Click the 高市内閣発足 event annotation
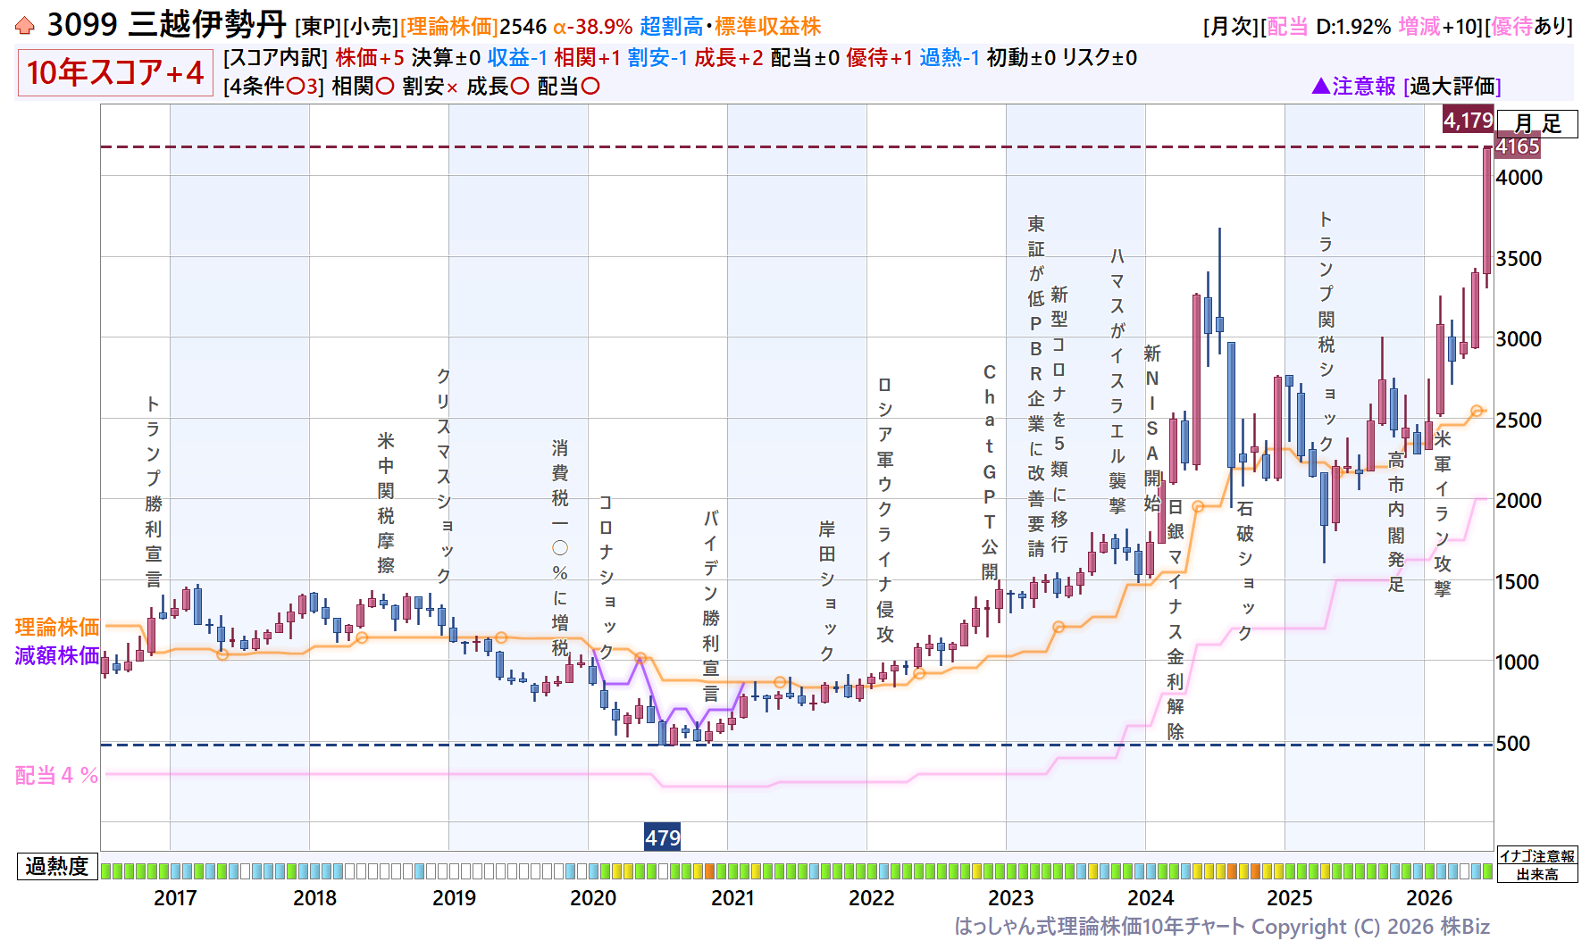This screenshot has height=941, width=1590. point(1396,521)
